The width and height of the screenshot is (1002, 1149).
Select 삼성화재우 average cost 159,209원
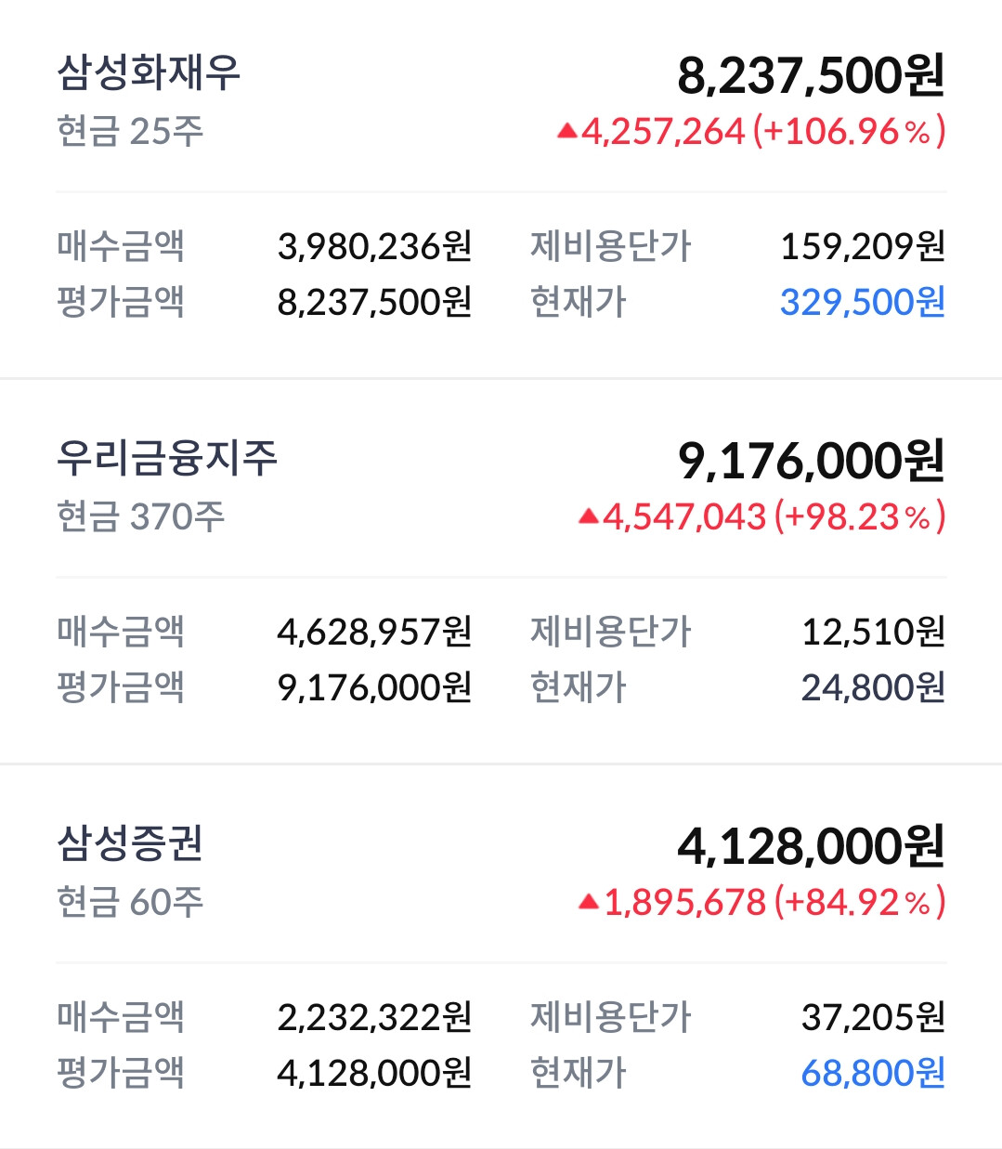tap(862, 246)
